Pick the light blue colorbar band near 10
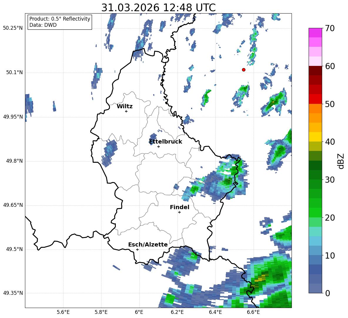The height and width of the screenshot is (318, 348). tap(315, 251)
